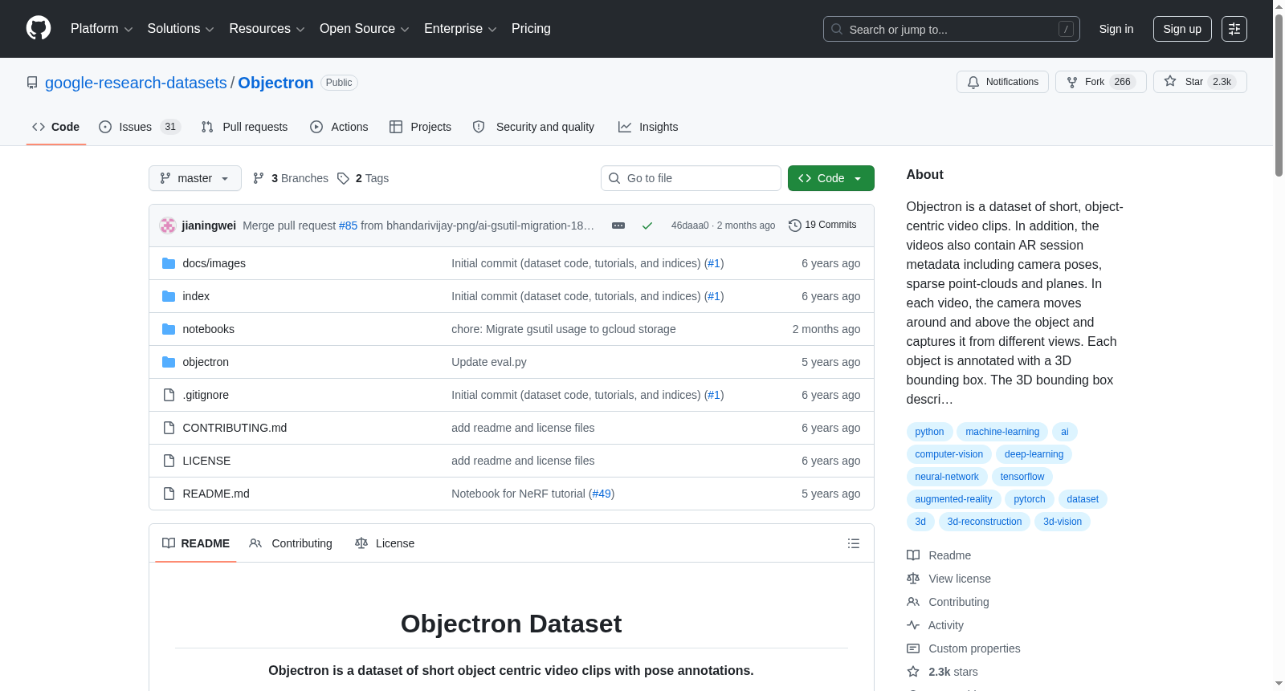Fork the Objectron repository
The width and height of the screenshot is (1285, 691).
(1100, 82)
